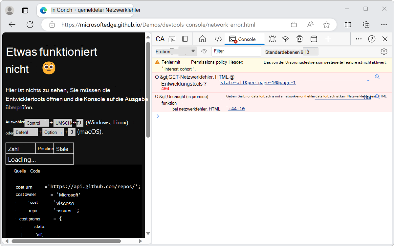
Task: Open DevTools settings gear on filter bar
Action: point(384,51)
